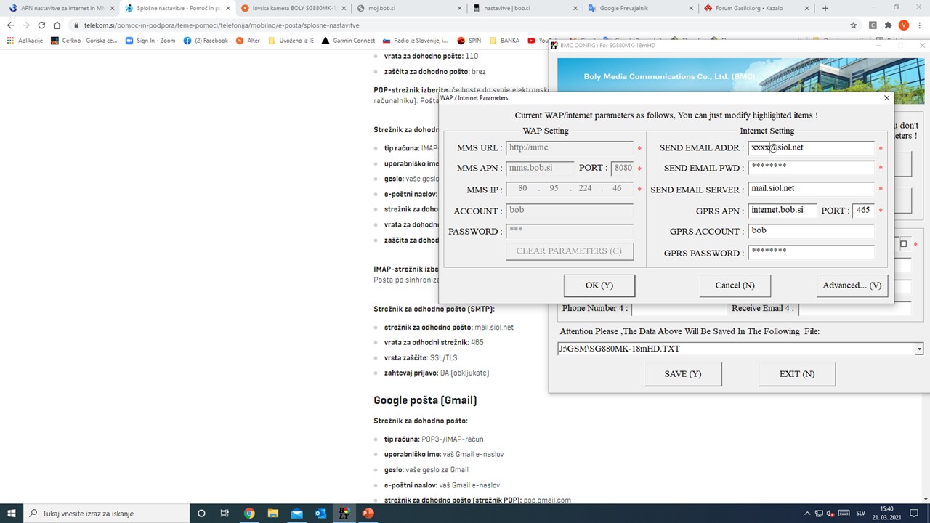Click the Phone Number 4 field
This screenshot has width=930, height=523.
pyautogui.click(x=679, y=309)
